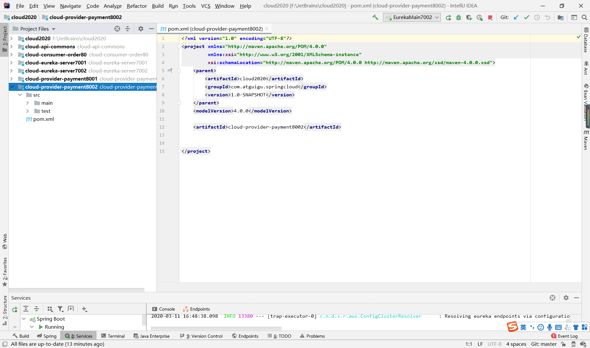
Task: Expand the cloud-api-commons tree node
Action: pos(12,46)
